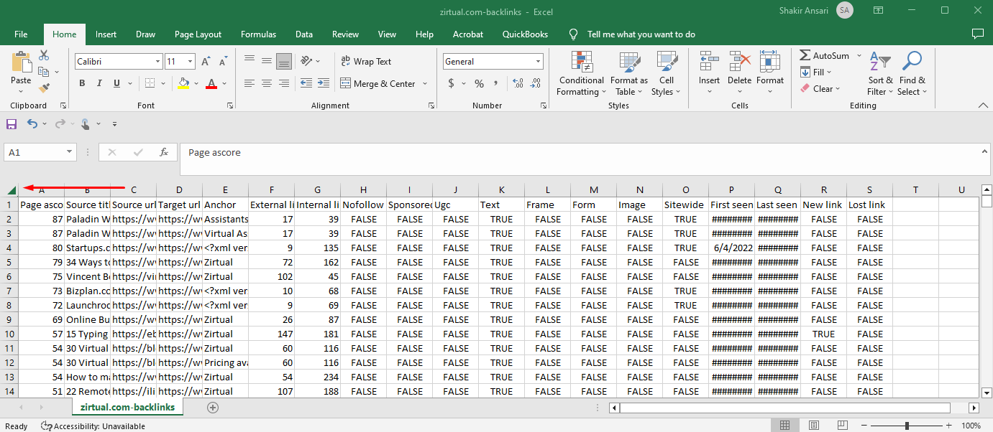Adjust the zoom slider handle
Viewport: 993px width, 432px height.
click(907, 426)
